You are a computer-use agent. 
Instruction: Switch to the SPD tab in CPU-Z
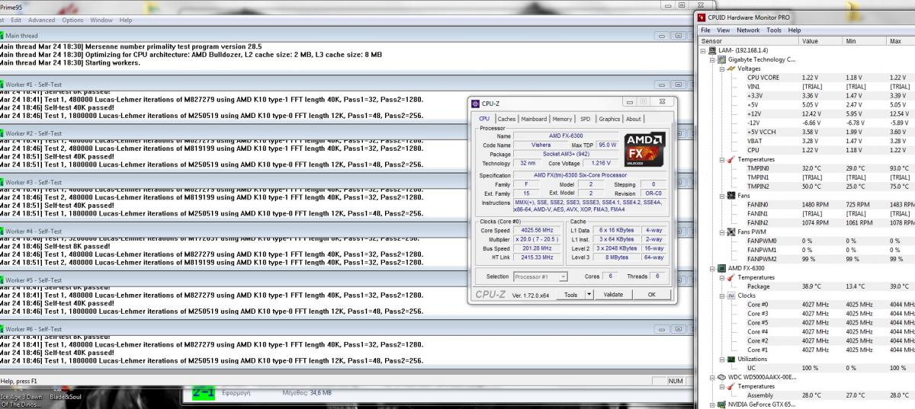(585, 119)
